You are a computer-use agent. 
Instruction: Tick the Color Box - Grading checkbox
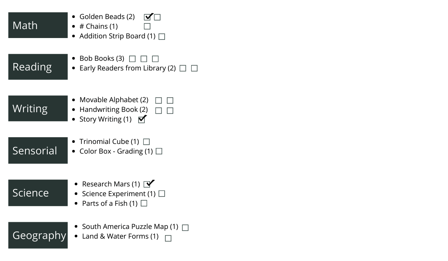[159, 151]
